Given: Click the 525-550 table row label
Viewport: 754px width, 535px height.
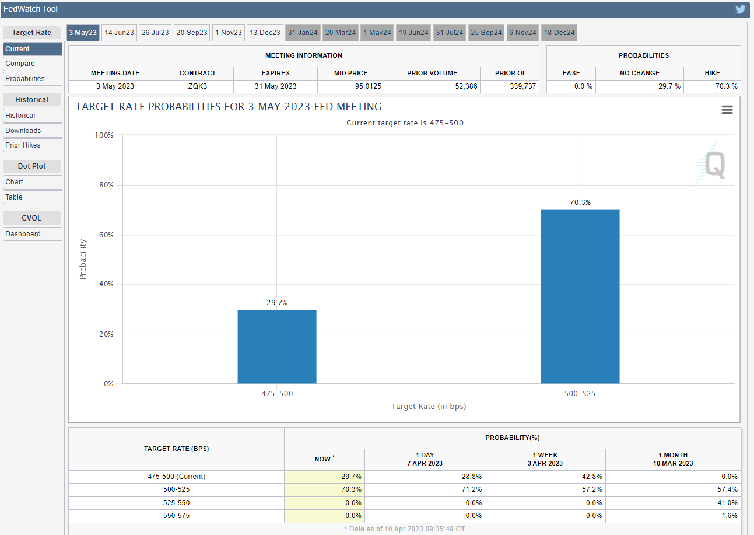Looking at the screenshot, I should pyautogui.click(x=176, y=503).
